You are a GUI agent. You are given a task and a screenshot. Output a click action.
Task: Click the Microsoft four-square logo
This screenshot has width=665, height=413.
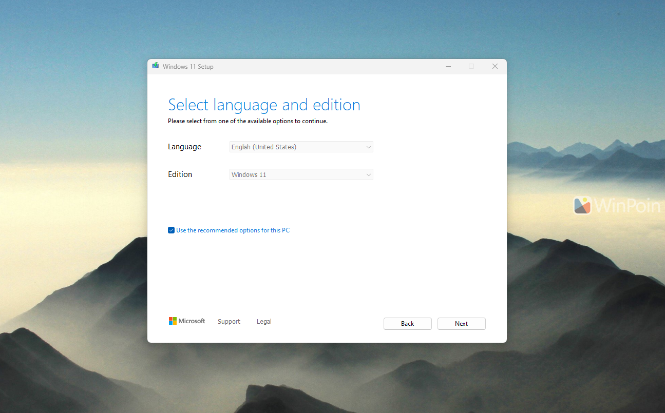[x=174, y=321]
